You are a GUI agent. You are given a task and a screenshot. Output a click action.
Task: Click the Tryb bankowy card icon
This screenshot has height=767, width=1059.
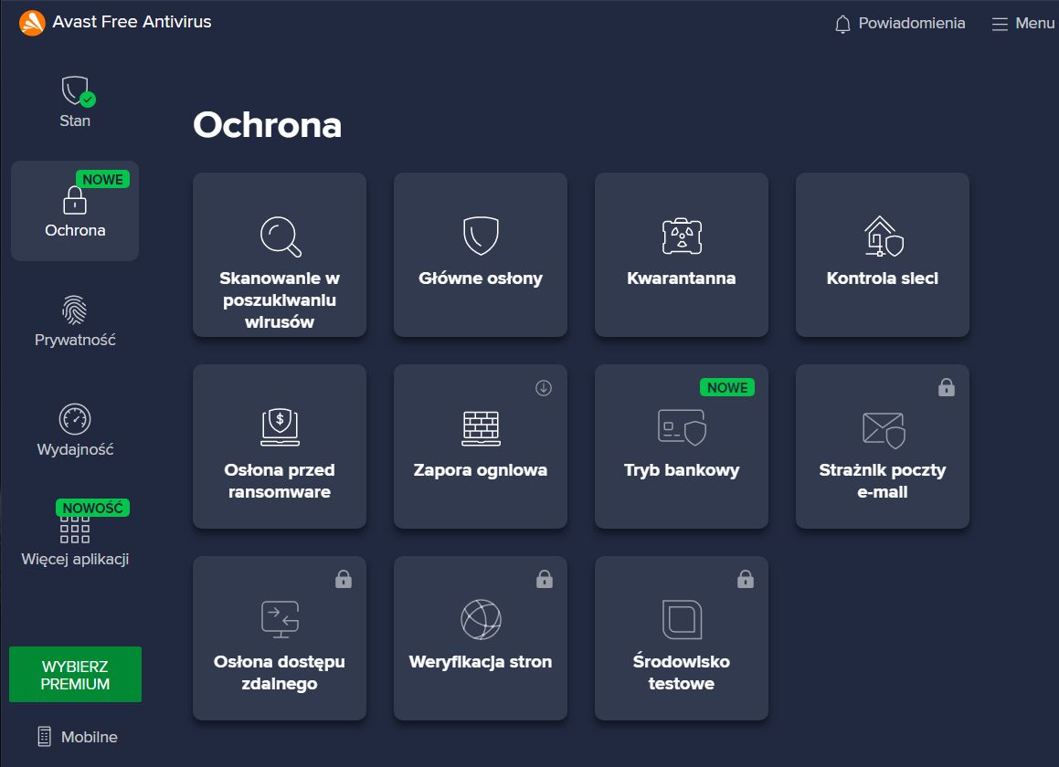pos(683,427)
